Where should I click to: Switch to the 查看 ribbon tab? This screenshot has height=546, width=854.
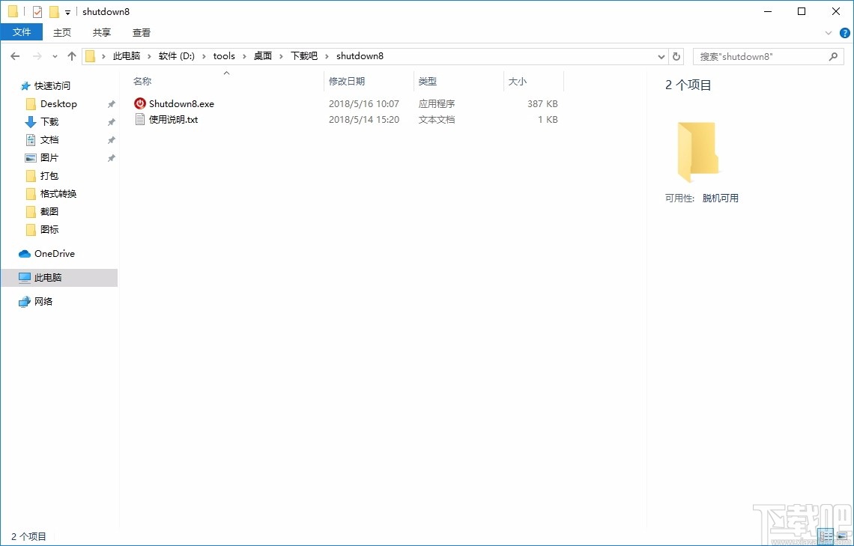(142, 32)
